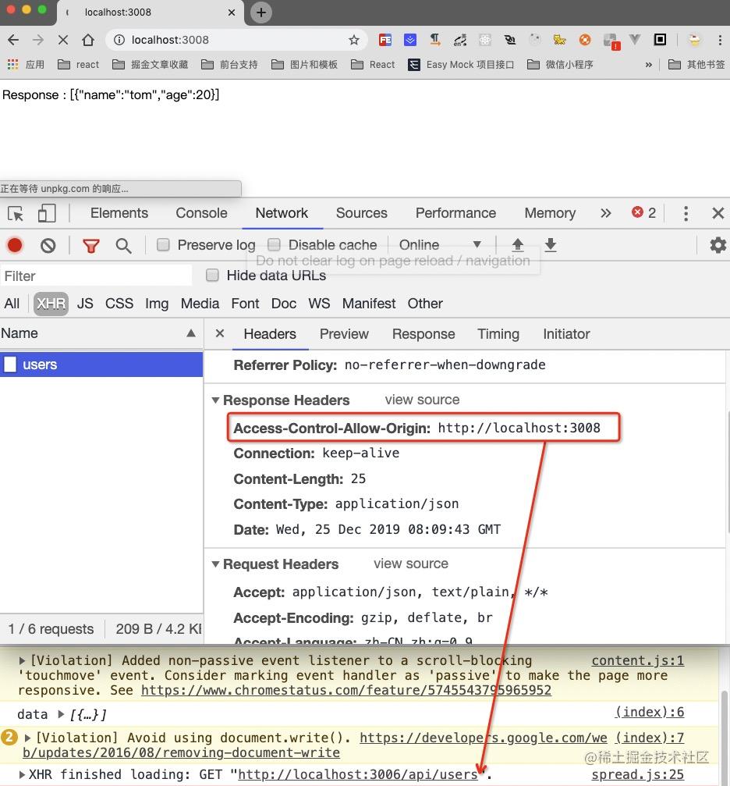Viewport: 730px width, 786px height.
Task: Toggle the network filter funnel
Action: (x=91, y=246)
